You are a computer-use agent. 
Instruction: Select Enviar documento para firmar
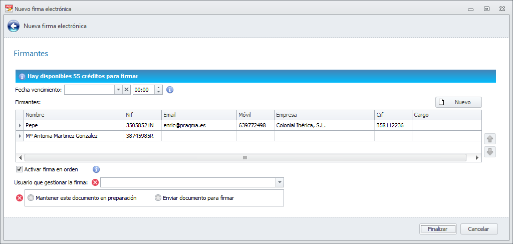click(194, 198)
